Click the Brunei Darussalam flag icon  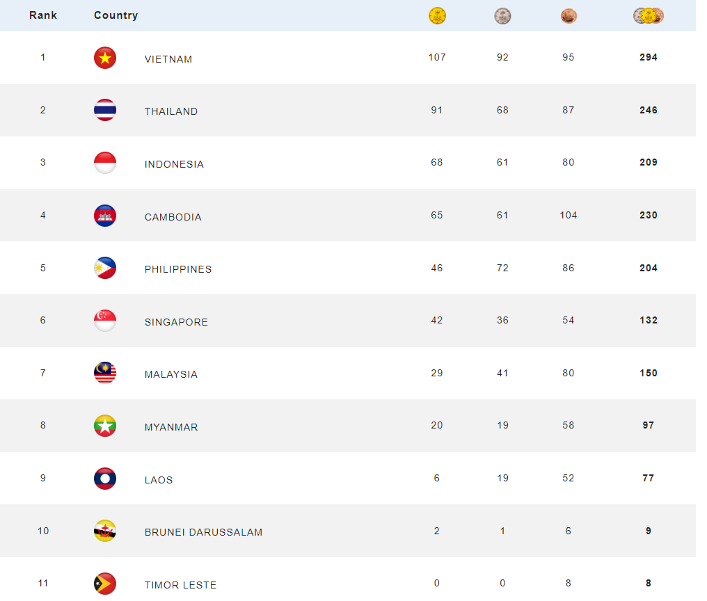tap(105, 531)
